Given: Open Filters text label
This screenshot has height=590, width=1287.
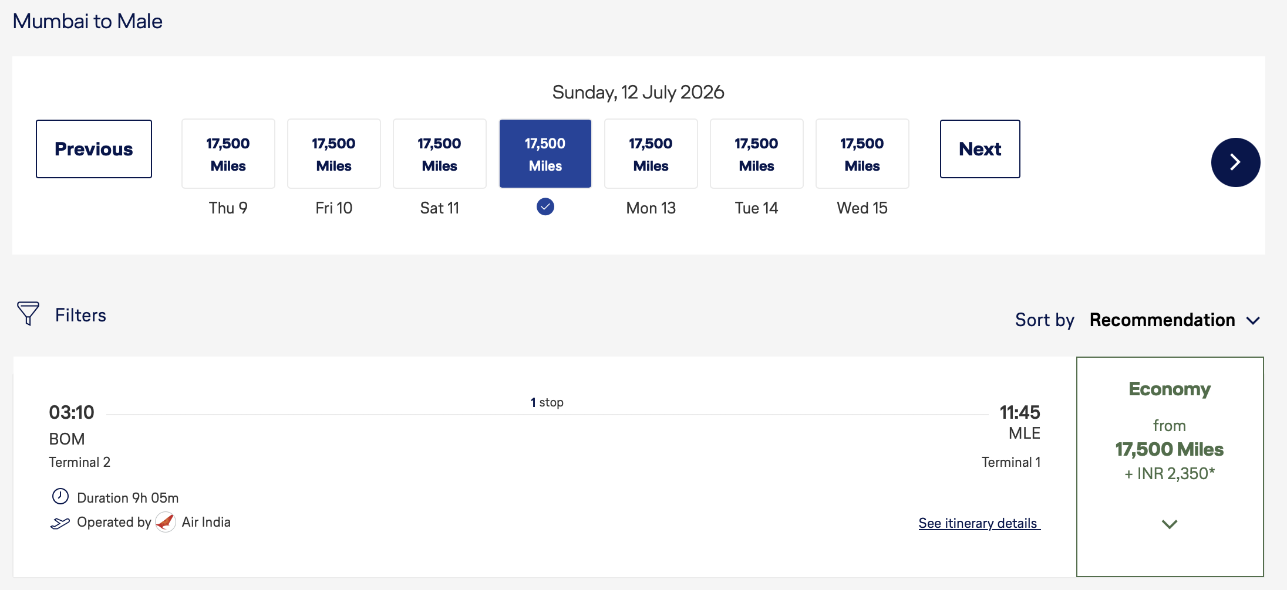Looking at the screenshot, I should tap(80, 316).
